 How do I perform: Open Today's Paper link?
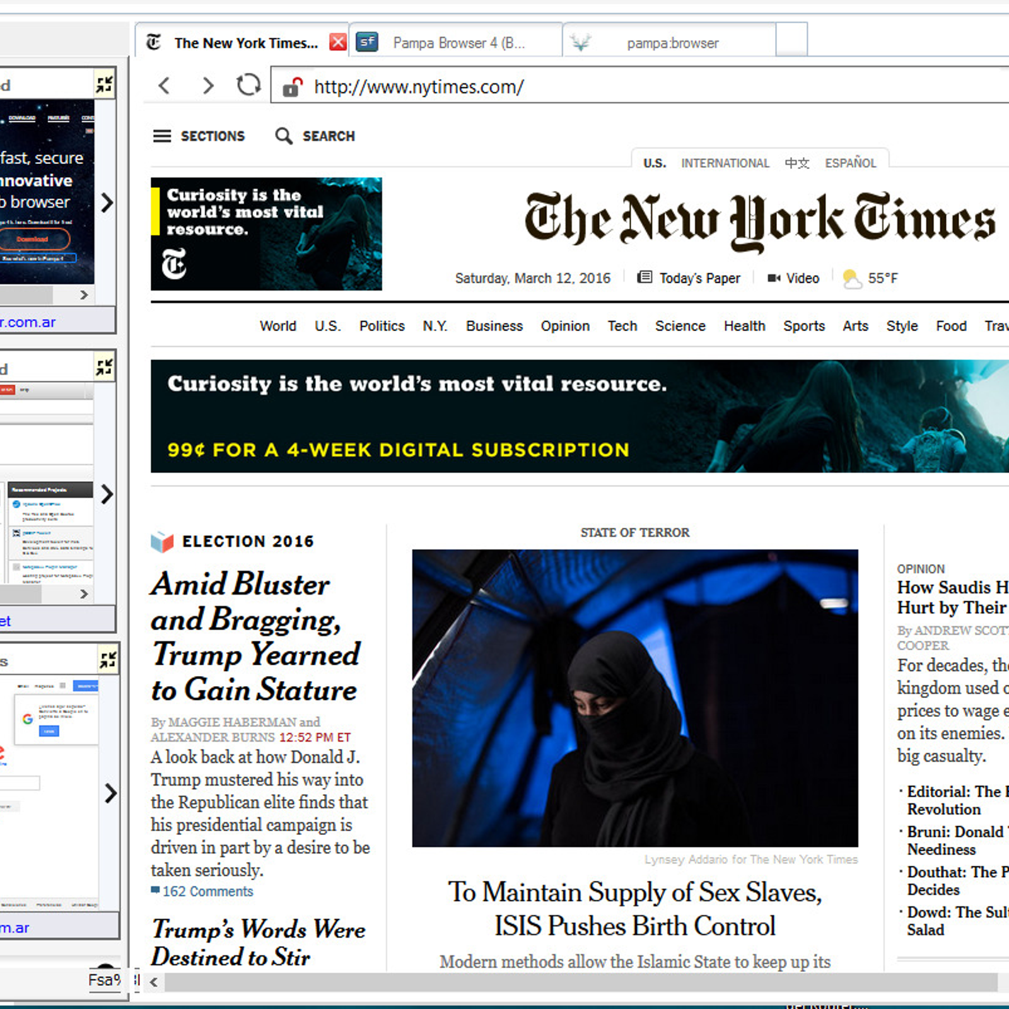coord(689,278)
